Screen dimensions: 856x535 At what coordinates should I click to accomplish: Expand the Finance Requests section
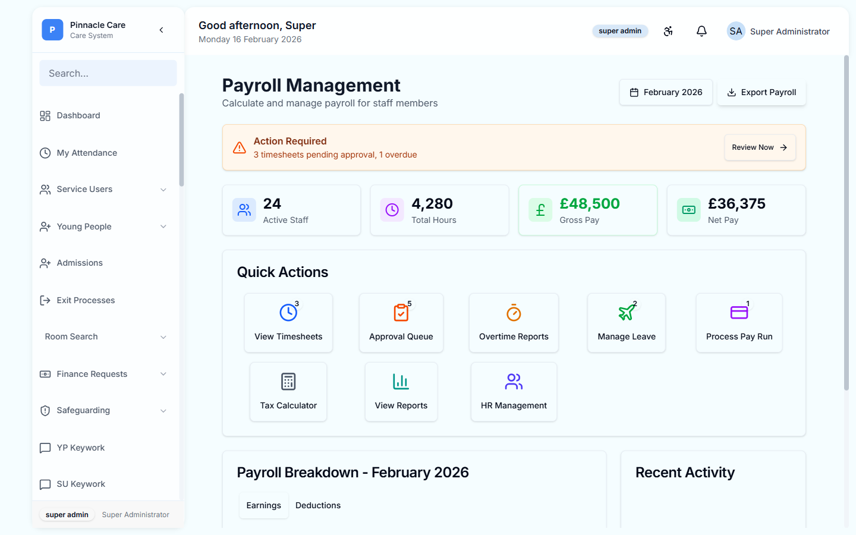pyautogui.click(x=163, y=374)
